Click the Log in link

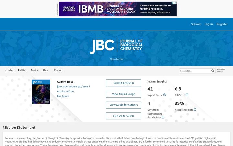click(209, 24)
